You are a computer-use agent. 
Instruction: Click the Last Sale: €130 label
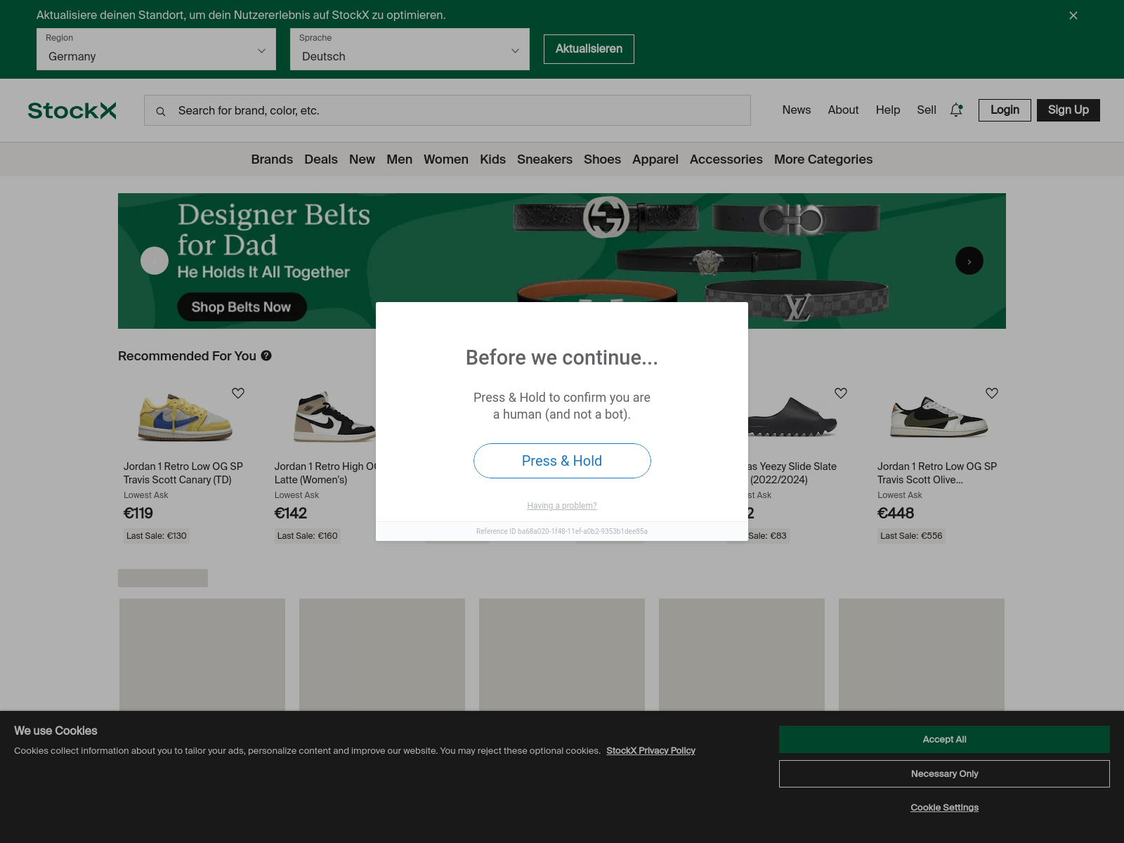coord(157,536)
